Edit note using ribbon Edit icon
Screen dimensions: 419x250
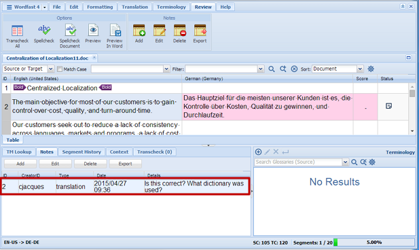(160, 34)
